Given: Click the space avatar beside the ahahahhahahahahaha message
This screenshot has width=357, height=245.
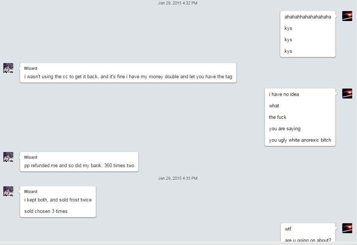Looking at the screenshot, I should point(347,16).
